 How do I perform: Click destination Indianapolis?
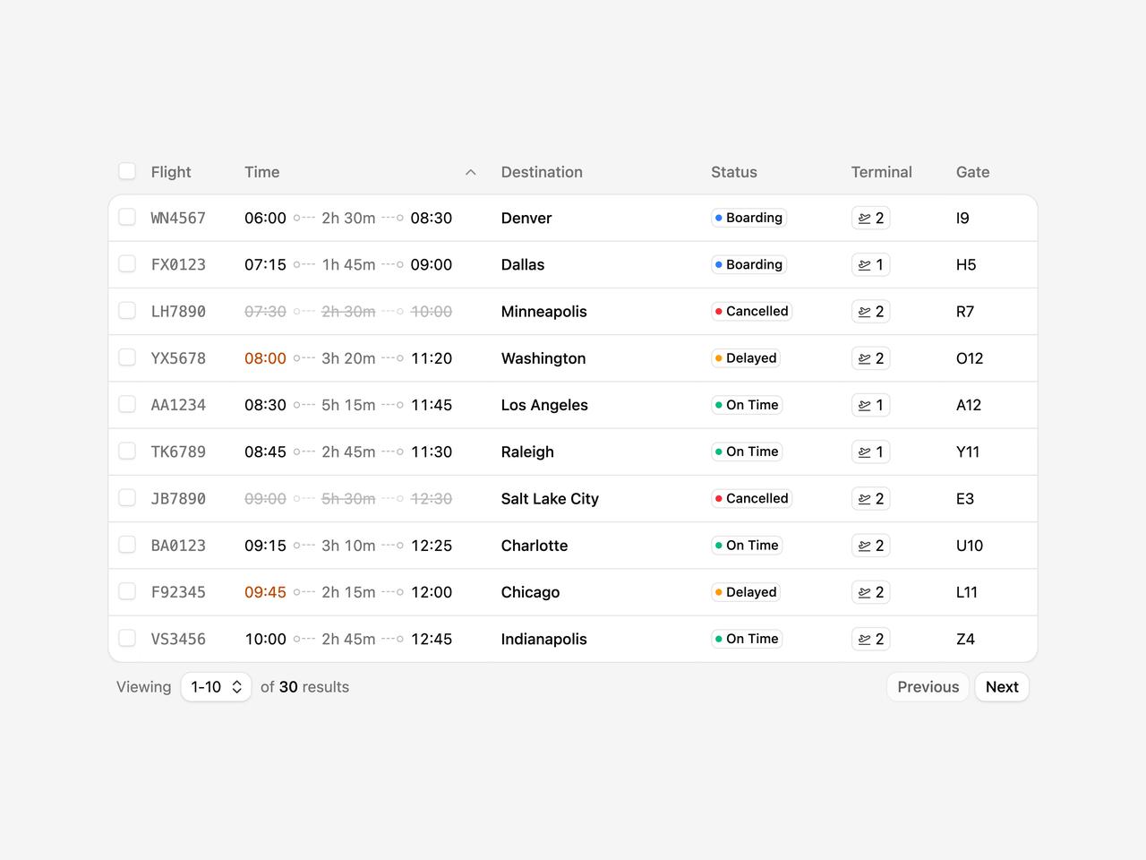[543, 639]
